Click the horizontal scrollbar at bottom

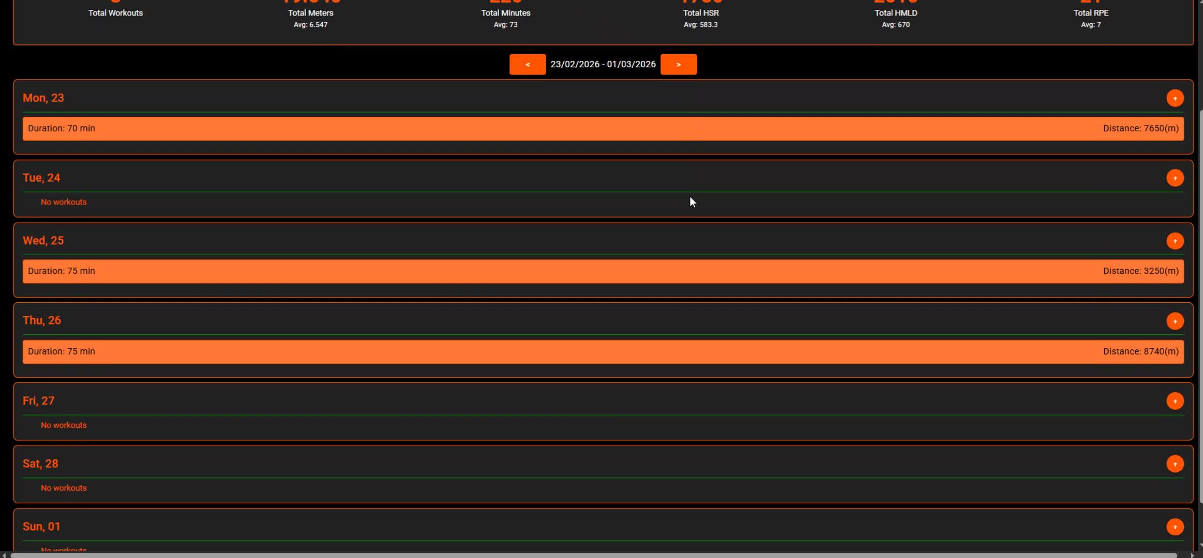[x=594, y=555]
